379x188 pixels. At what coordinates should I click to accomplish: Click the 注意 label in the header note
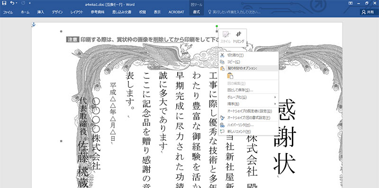[x=72, y=40]
